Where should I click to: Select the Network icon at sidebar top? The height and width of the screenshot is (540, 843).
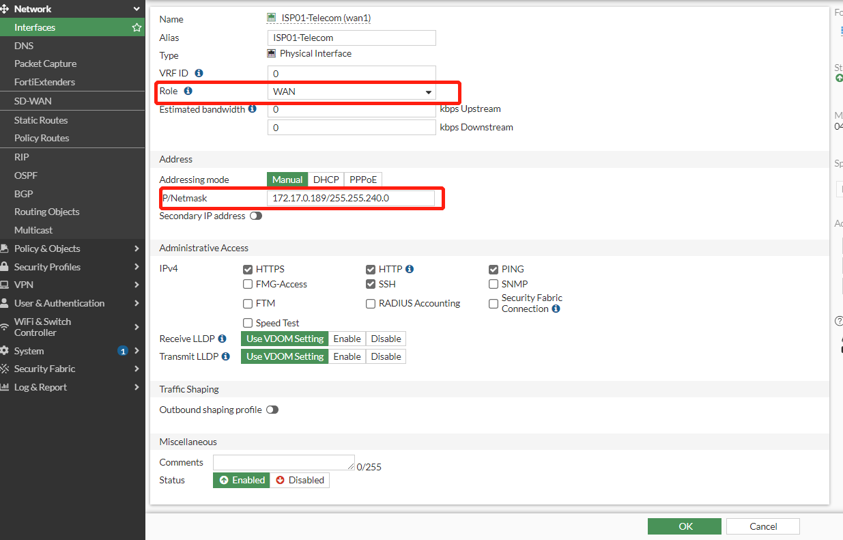(x=7, y=9)
